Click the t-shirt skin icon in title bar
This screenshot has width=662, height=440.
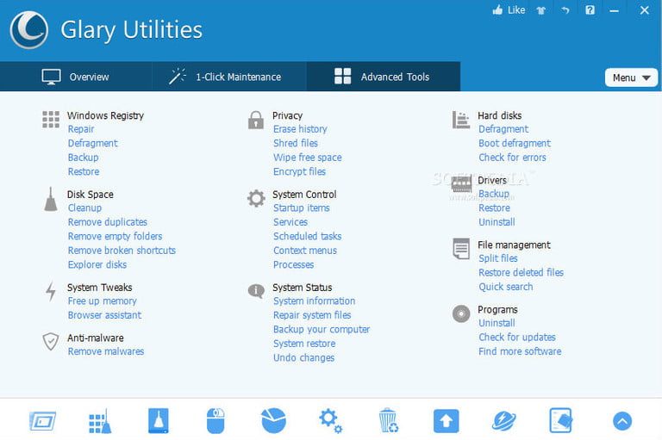pos(541,10)
